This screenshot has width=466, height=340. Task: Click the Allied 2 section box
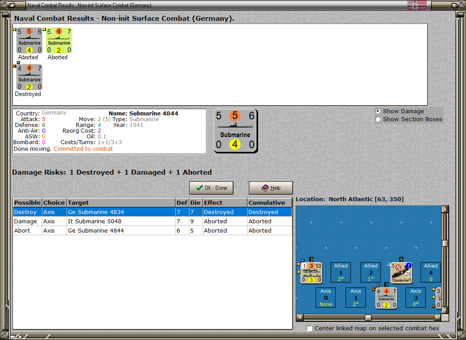[x=371, y=272]
